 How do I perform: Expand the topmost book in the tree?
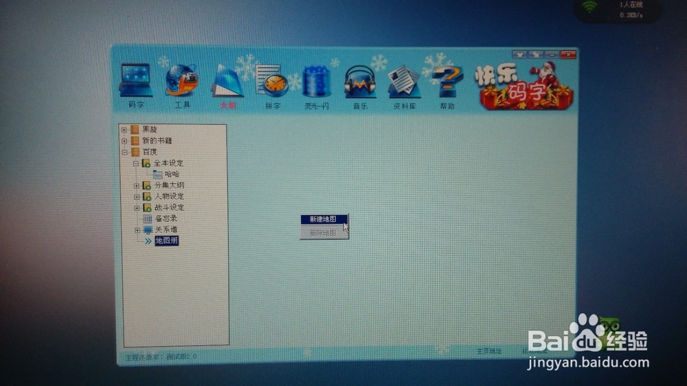click(x=124, y=130)
